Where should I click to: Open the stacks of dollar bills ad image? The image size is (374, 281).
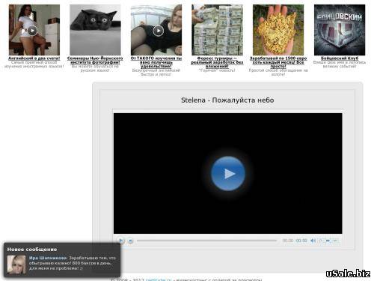pos(217,30)
